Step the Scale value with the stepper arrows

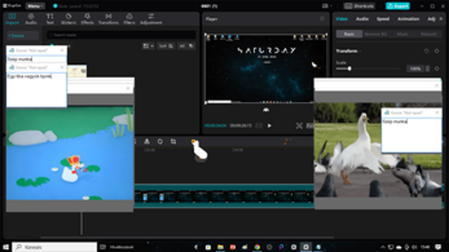(x=427, y=69)
